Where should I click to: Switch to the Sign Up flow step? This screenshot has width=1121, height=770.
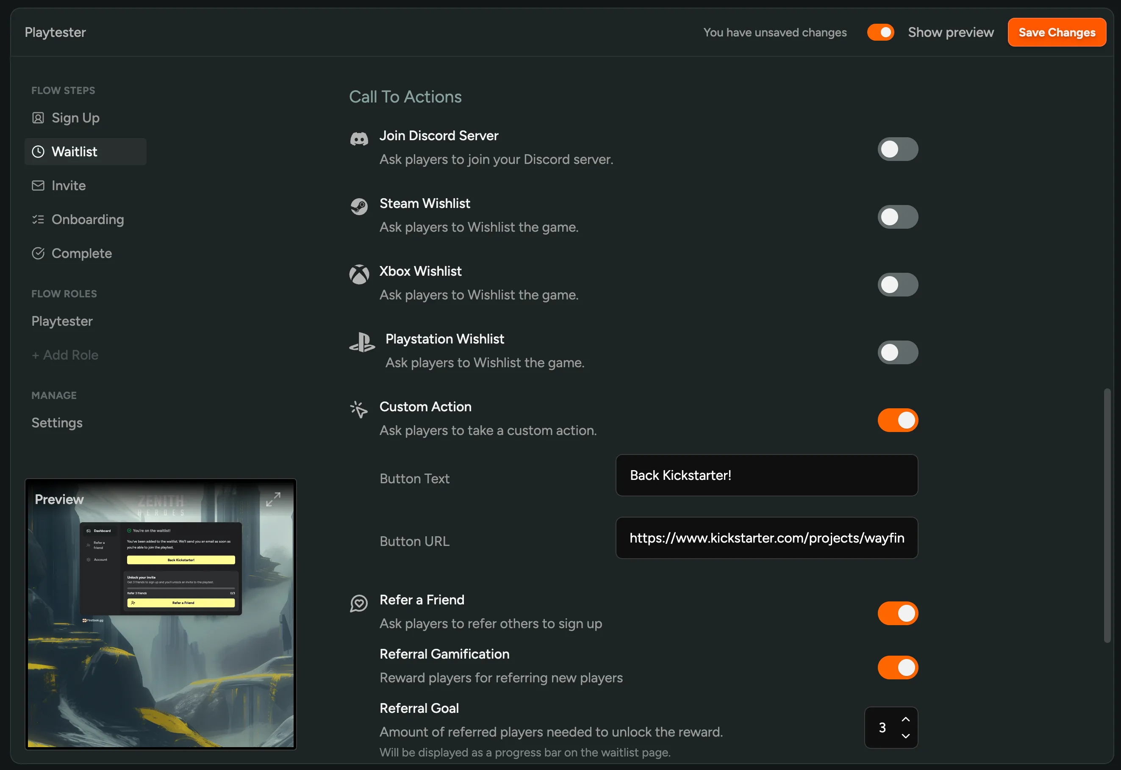tap(75, 118)
